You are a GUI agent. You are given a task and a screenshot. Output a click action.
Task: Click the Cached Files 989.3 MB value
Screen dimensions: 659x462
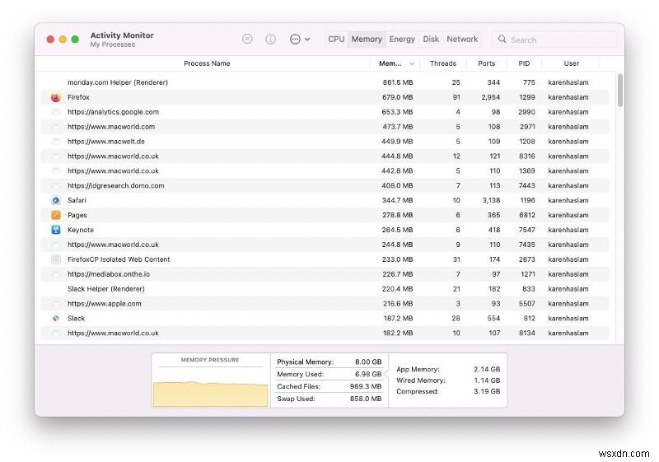(366, 386)
